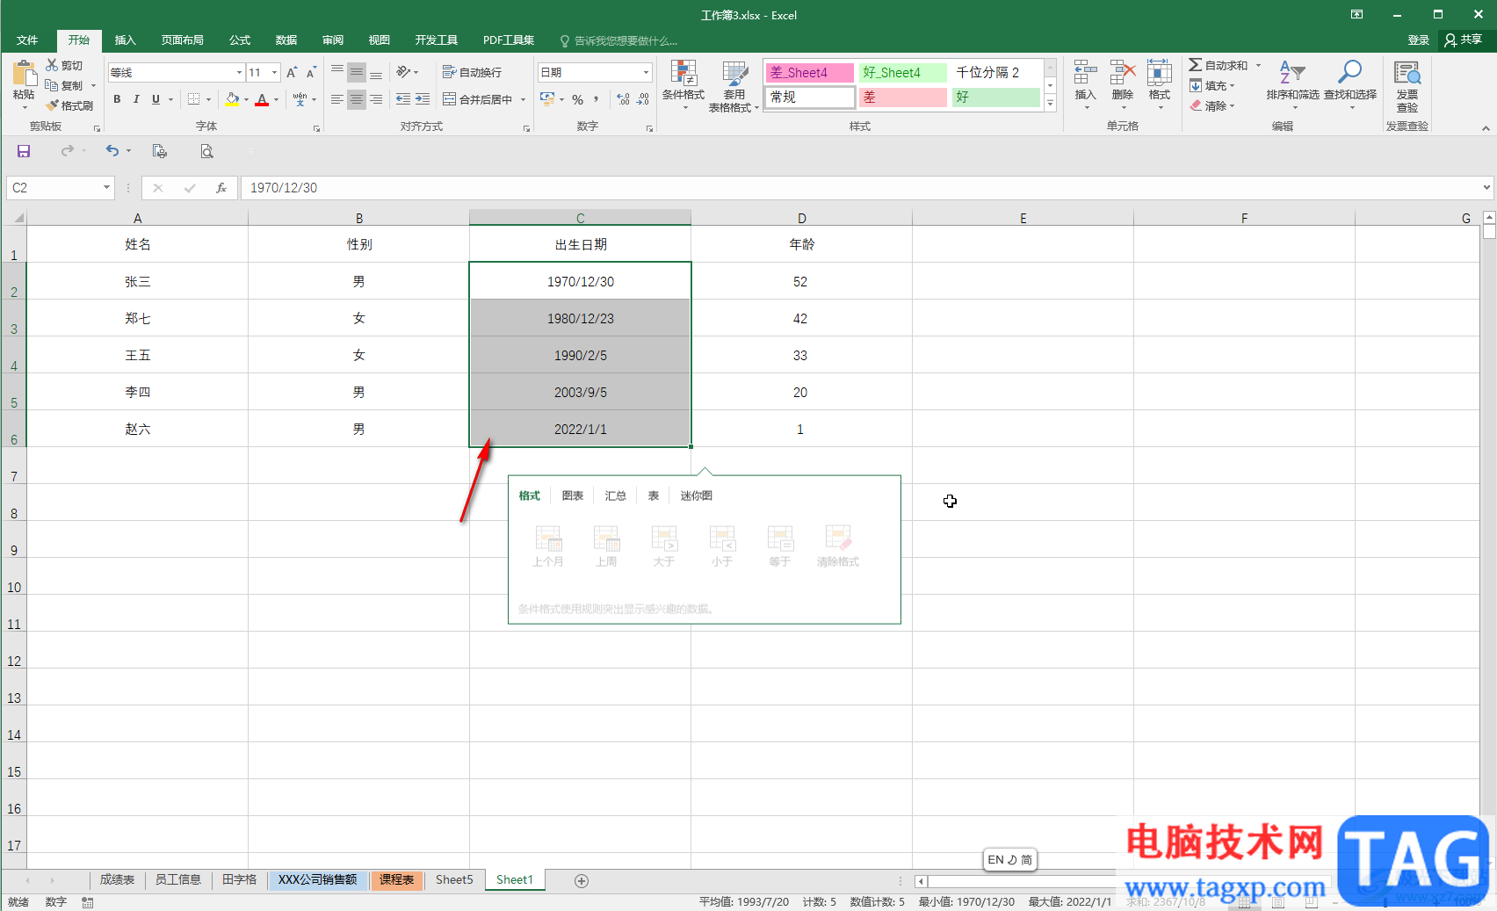Select cell D2 containing 52
1497x911 pixels.
pyautogui.click(x=801, y=281)
